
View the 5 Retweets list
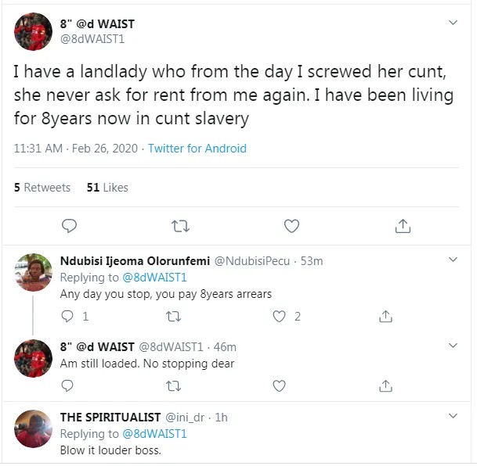point(42,188)
